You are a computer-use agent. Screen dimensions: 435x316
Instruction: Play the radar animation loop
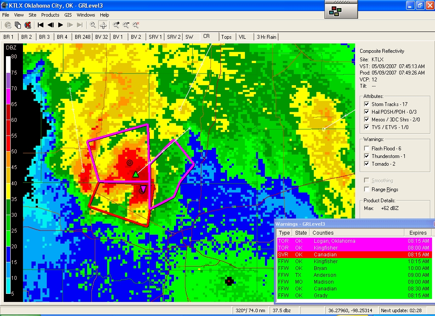pos(60,25)
